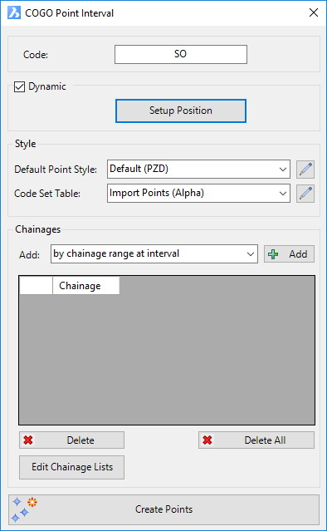Click the pencil icon beside Default Point Style
Screen dimensions: 327x531
tap(305, 170)
